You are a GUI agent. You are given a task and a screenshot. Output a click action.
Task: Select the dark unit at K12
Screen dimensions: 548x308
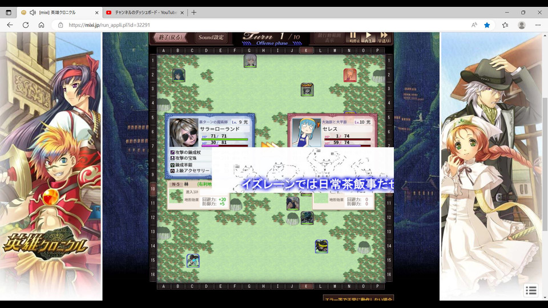pyautogui.click(x=307, y=218)
